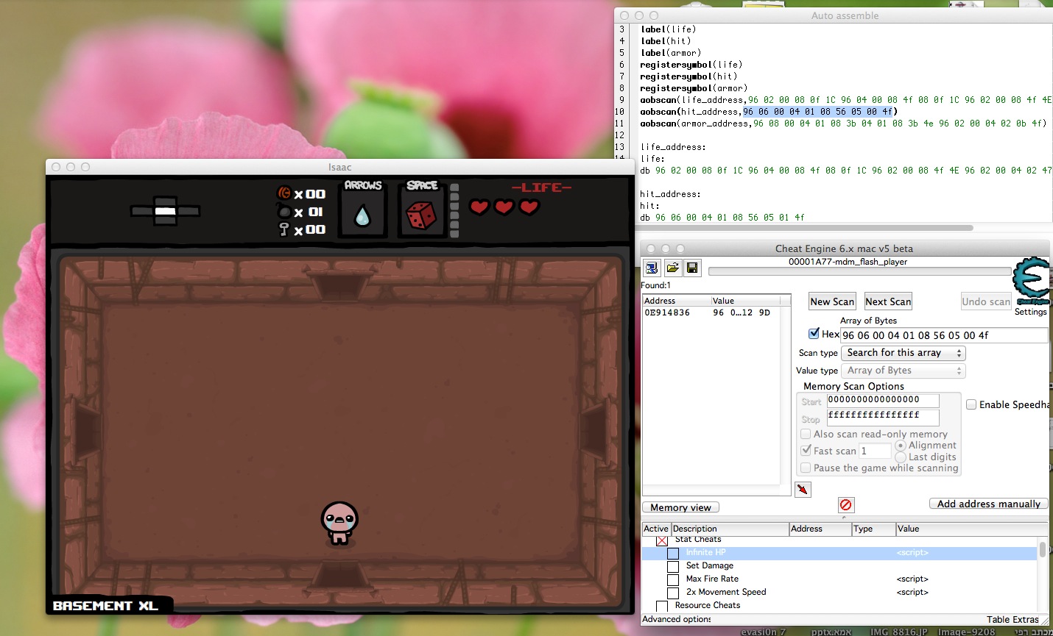The width and height of the screenshot is (1053, 636).
Task: Click the open folder icon
Action: pos(672,268)
